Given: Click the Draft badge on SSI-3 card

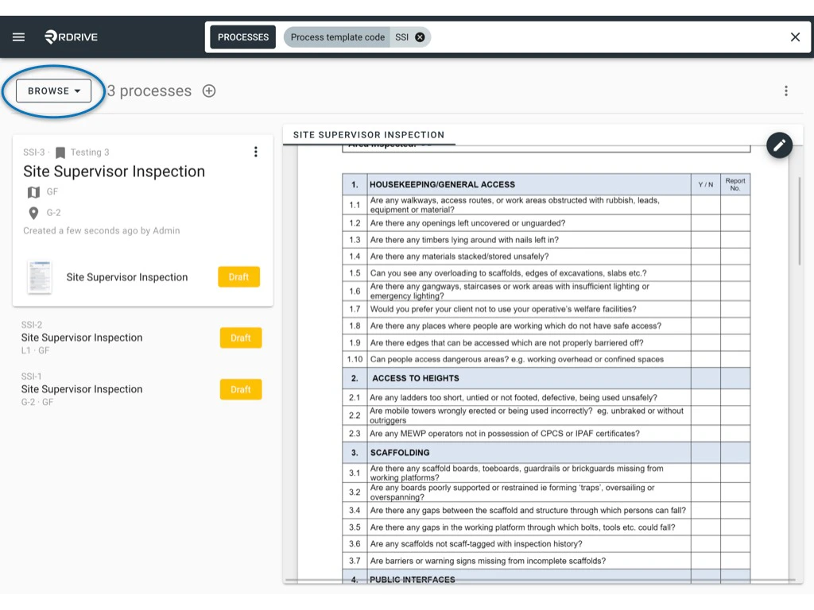Looking at the screenshot, I should click(238, 277).
